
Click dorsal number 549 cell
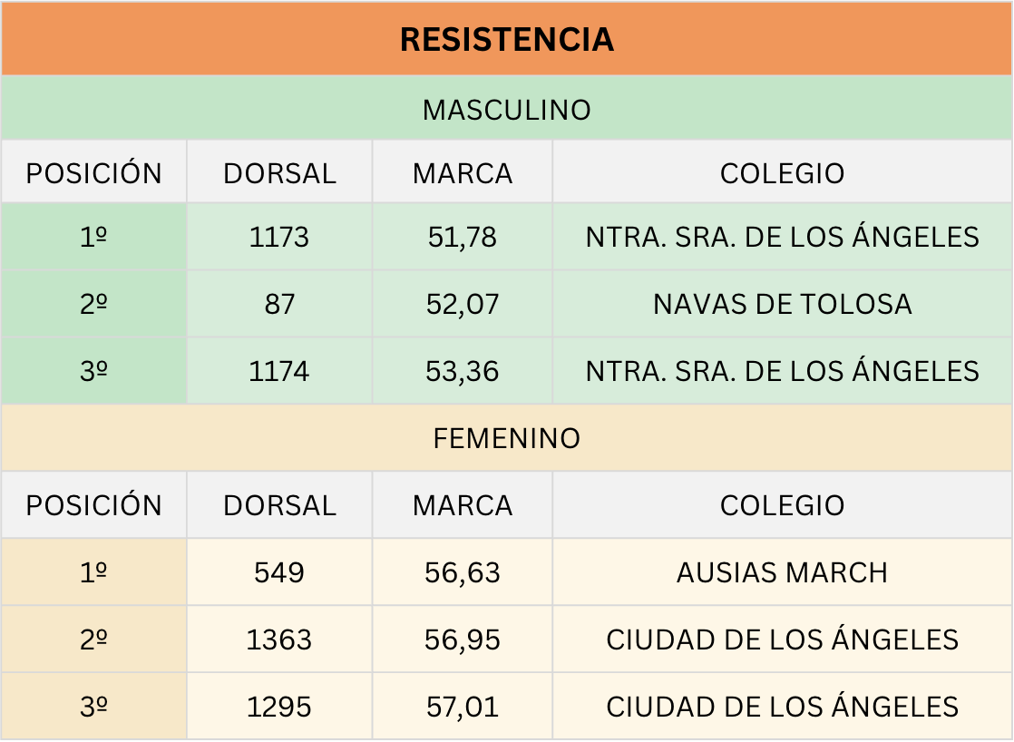point(279,573)
